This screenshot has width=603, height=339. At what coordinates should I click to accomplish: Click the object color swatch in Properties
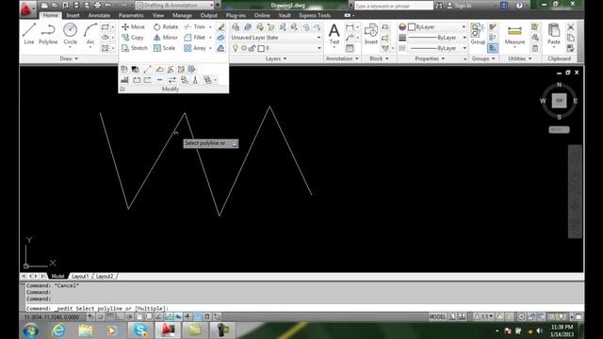click(412, 27)
